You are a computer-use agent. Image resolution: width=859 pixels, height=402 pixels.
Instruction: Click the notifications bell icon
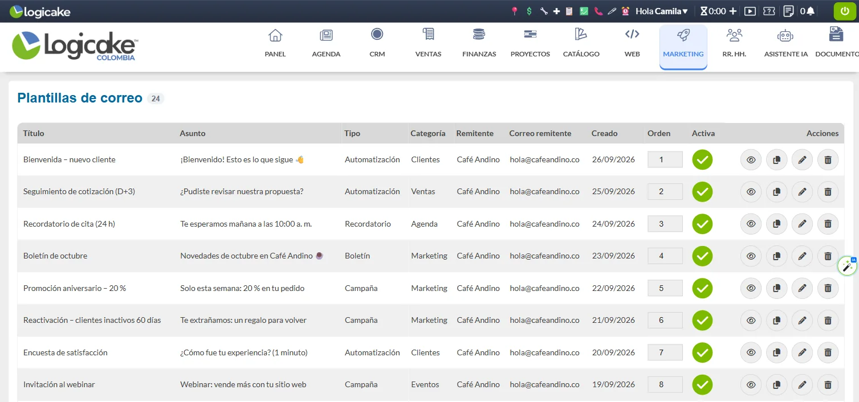pyautogui.click(x=811, y=11)
